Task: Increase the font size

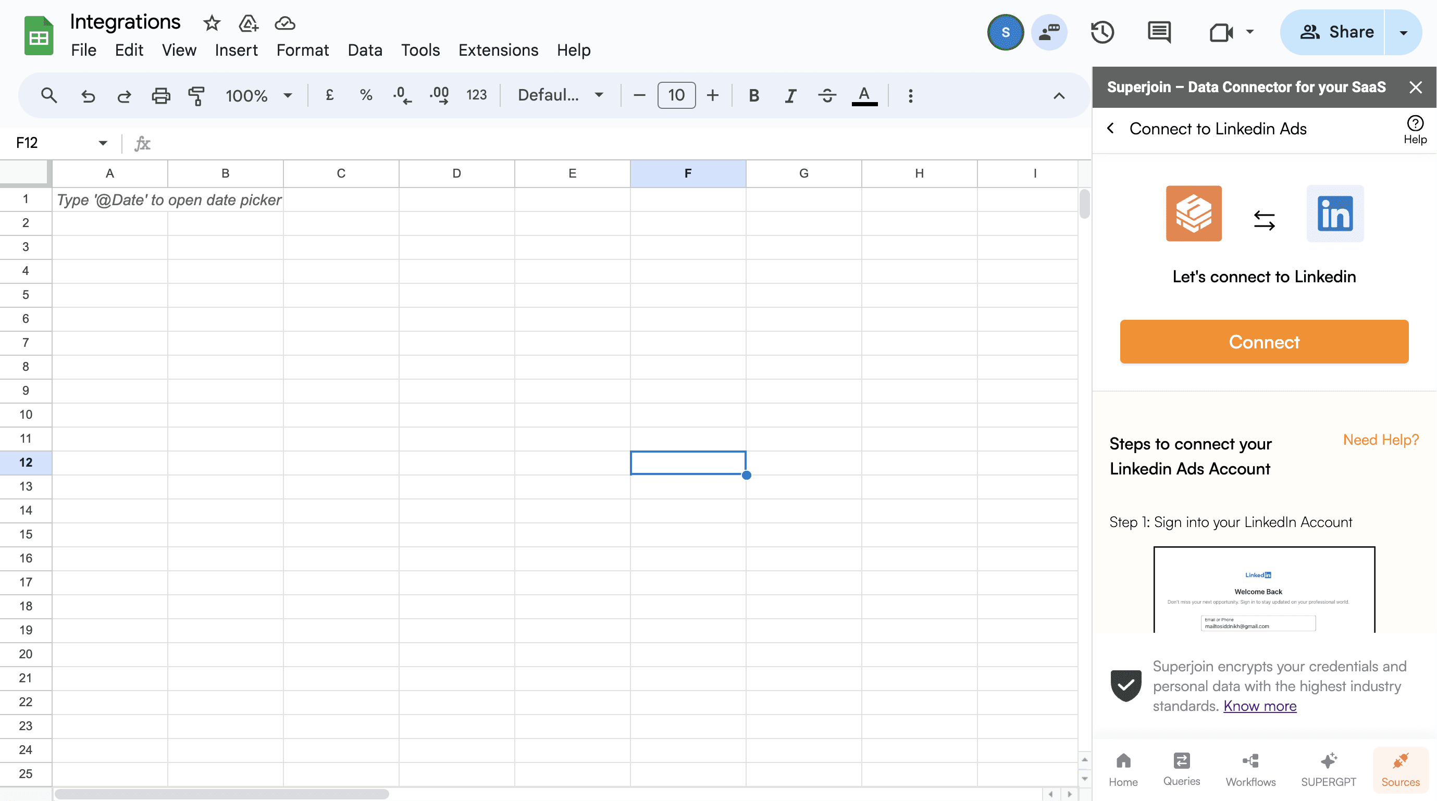Action: [712, 96]
